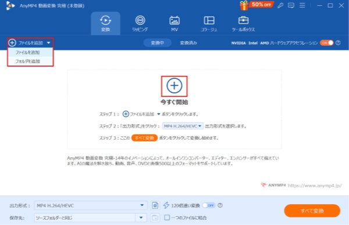
Task: Open the anymp4.jp website link
Action: (315, 186)
